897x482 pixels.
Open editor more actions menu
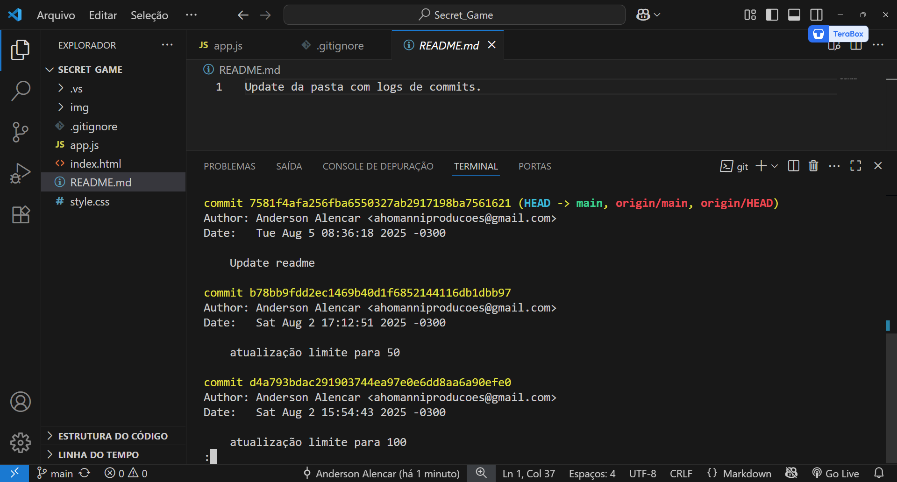point(878,45)
